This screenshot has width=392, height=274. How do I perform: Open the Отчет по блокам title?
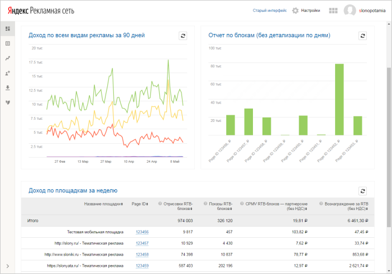tap(269, 36)
